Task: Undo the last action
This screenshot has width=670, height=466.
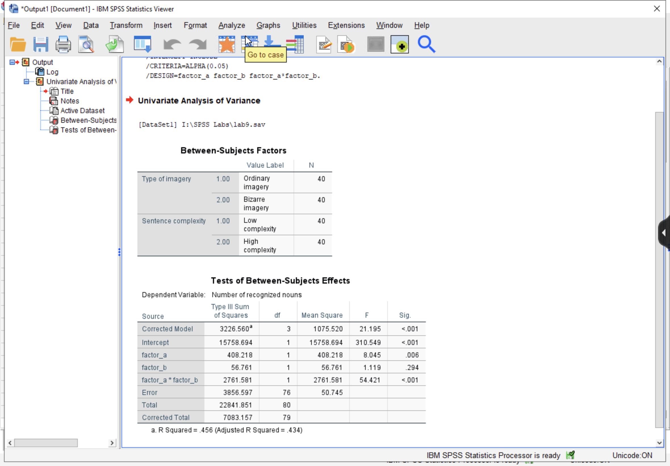Action: point(172,44)
